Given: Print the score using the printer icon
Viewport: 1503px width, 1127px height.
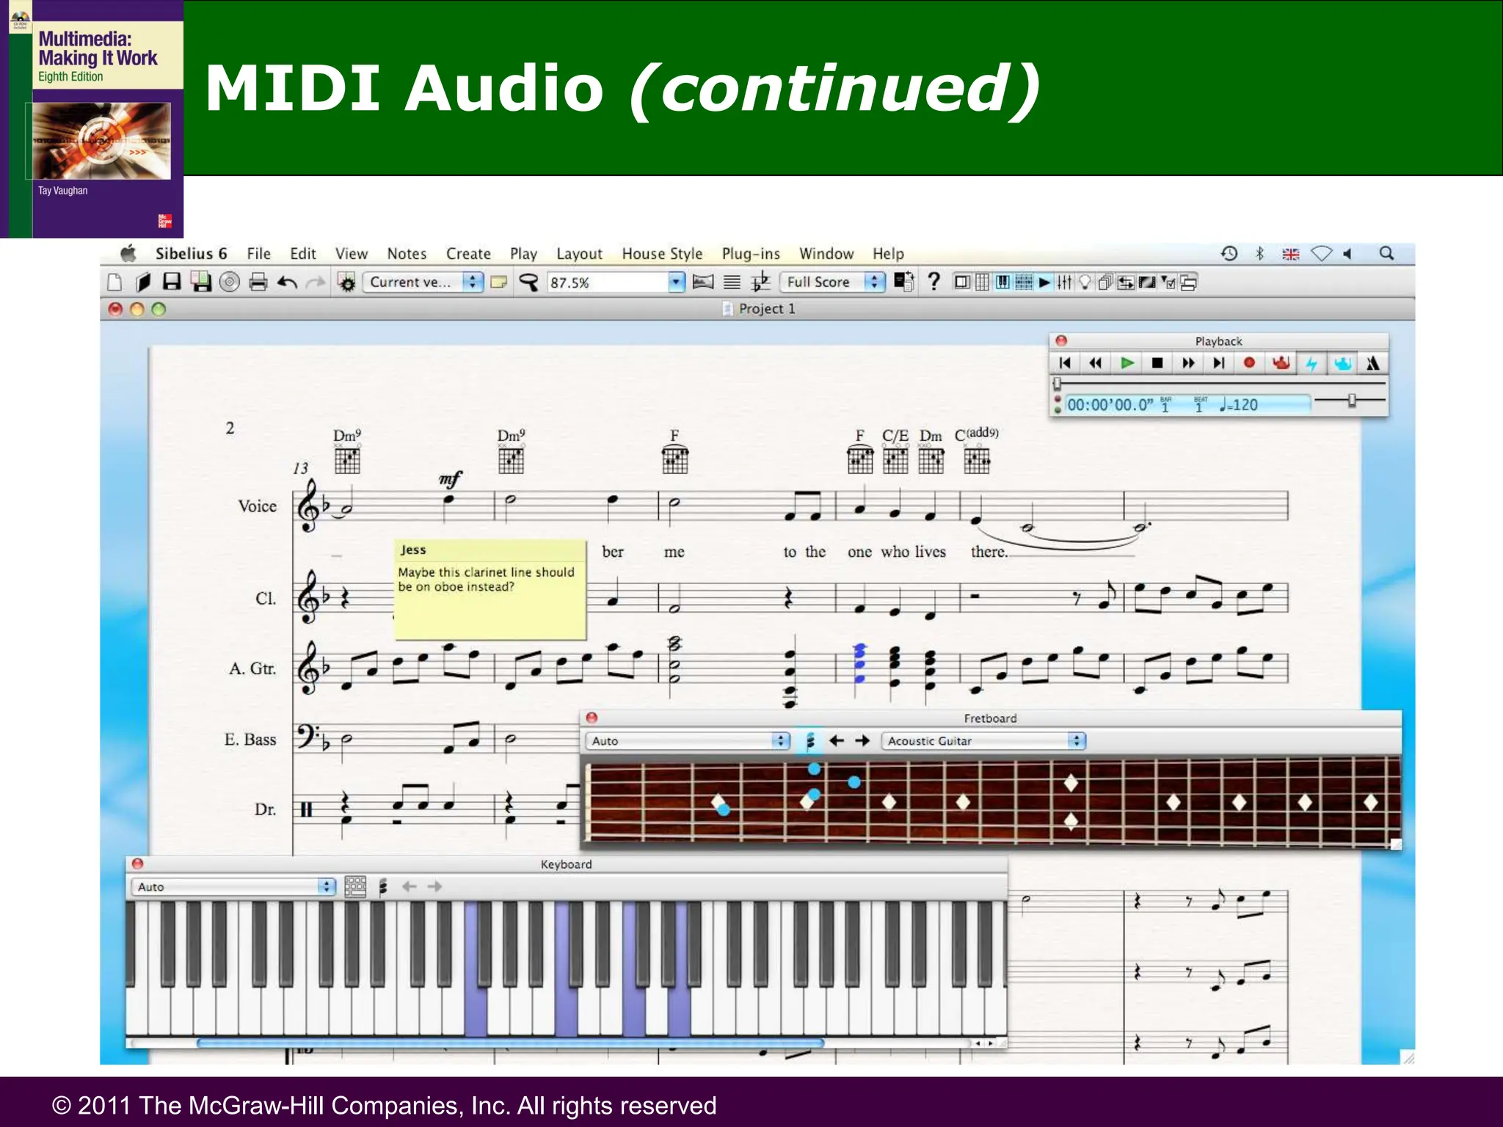Looking at the screenshot, I should 258,282.
